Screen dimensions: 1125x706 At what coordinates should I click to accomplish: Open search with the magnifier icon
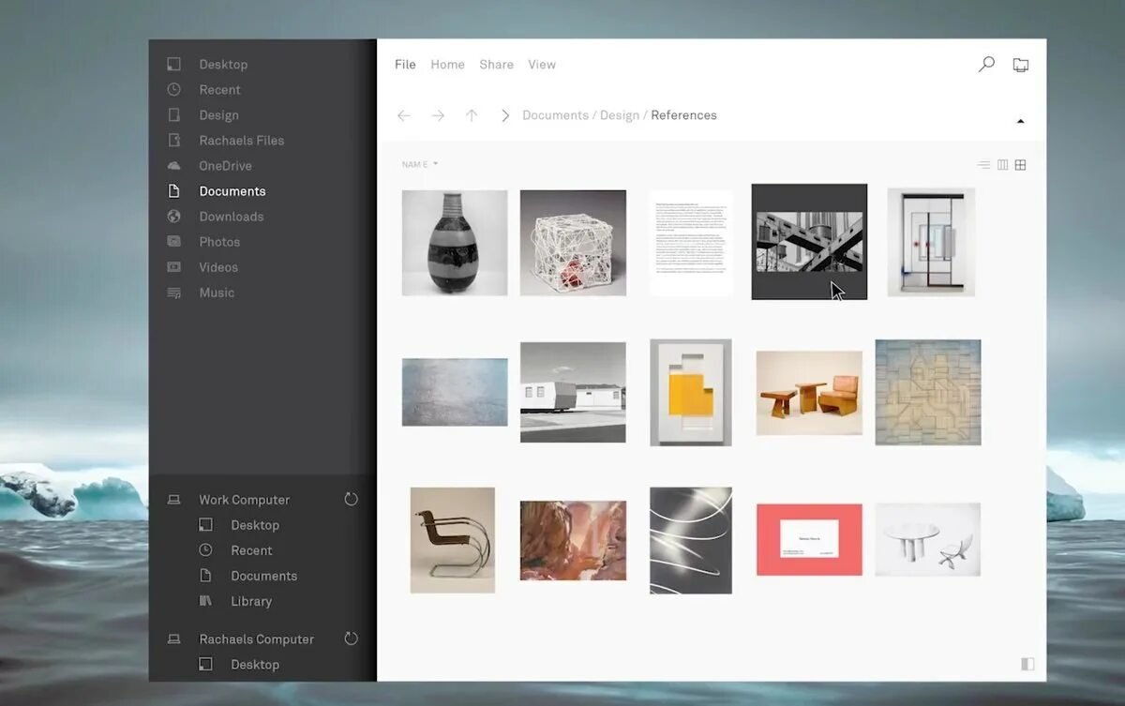tap(986, 65)
